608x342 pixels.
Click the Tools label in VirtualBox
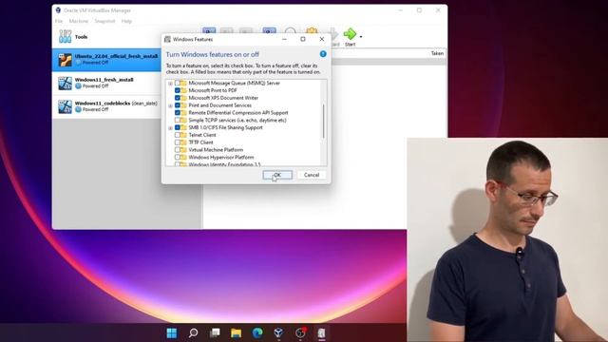click(x=81, y=37)
